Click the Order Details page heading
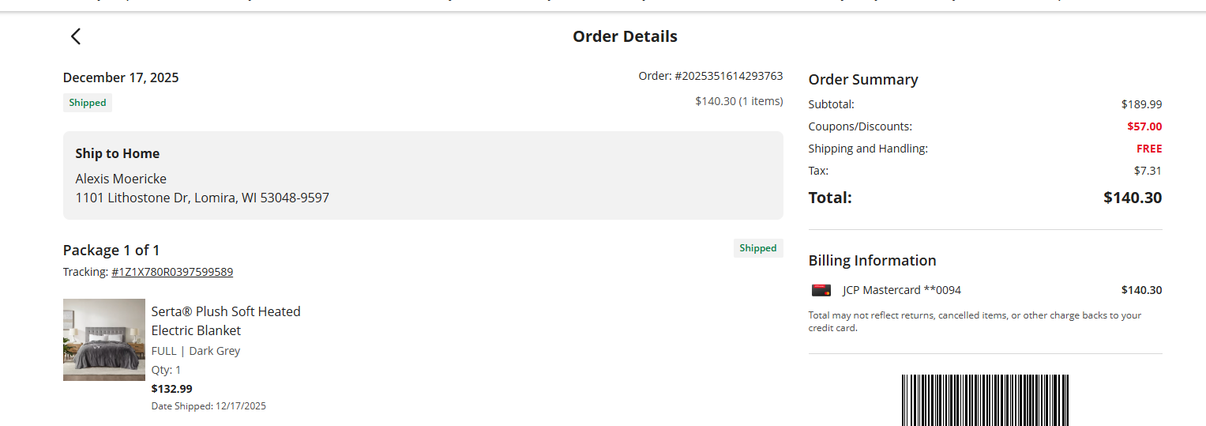The image size is (1206, 426). point(625,36)
